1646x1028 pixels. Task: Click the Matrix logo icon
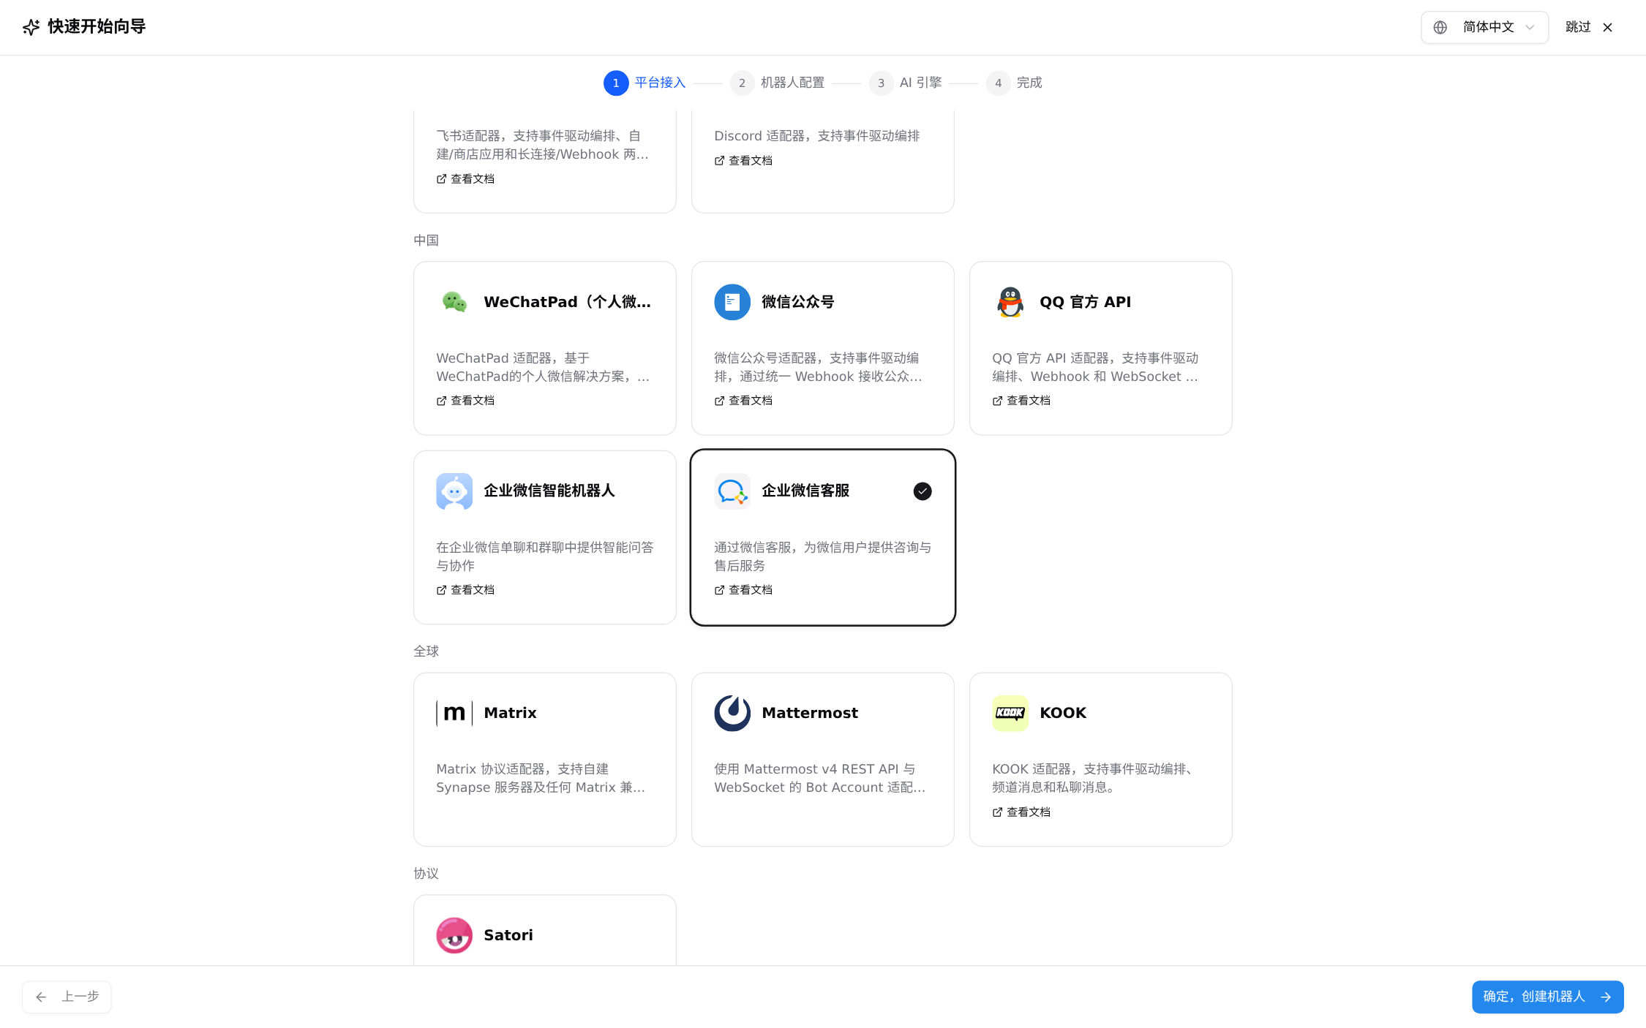point(454,713)
